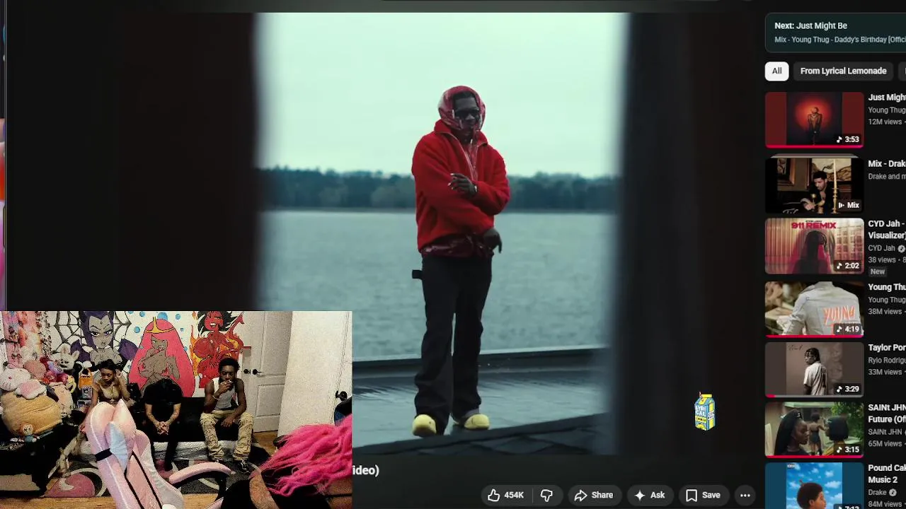Click the New badge under CYD Jah

878,271
